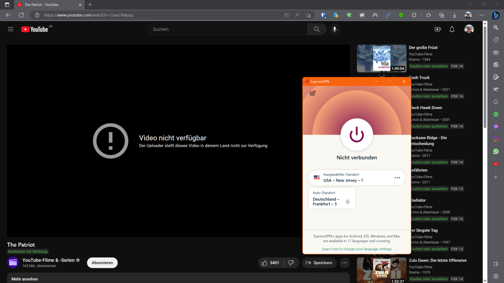Viewport: 504px width, 283px height.
Task: Open browser profile picture in toolbar
Action: pyautogui.click(x=468, y=15)
